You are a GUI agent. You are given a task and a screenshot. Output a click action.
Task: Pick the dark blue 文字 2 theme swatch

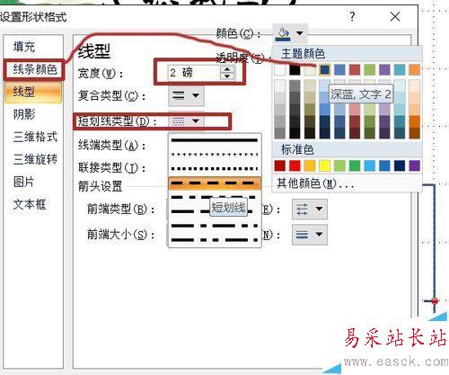coord(325,70)
